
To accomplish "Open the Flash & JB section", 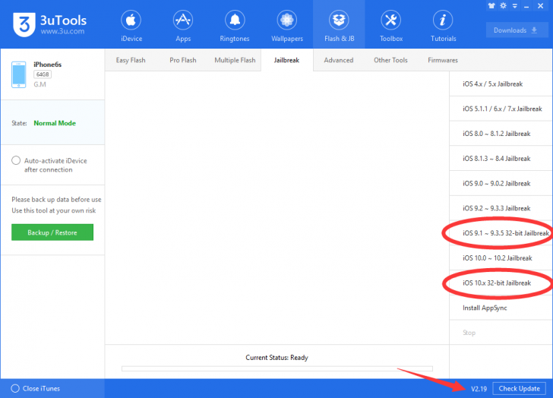I will coord(339,24).
